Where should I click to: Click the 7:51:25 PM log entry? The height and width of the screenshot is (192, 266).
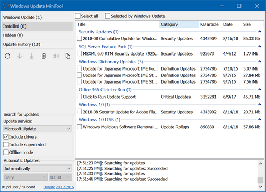[122, 168]
